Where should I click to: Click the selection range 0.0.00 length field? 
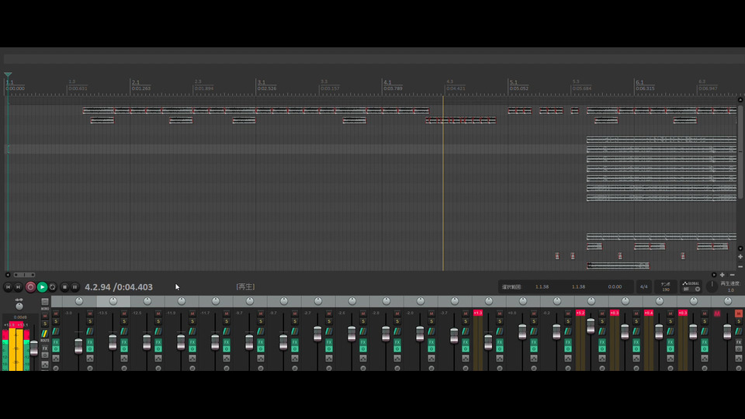(615, 286)
